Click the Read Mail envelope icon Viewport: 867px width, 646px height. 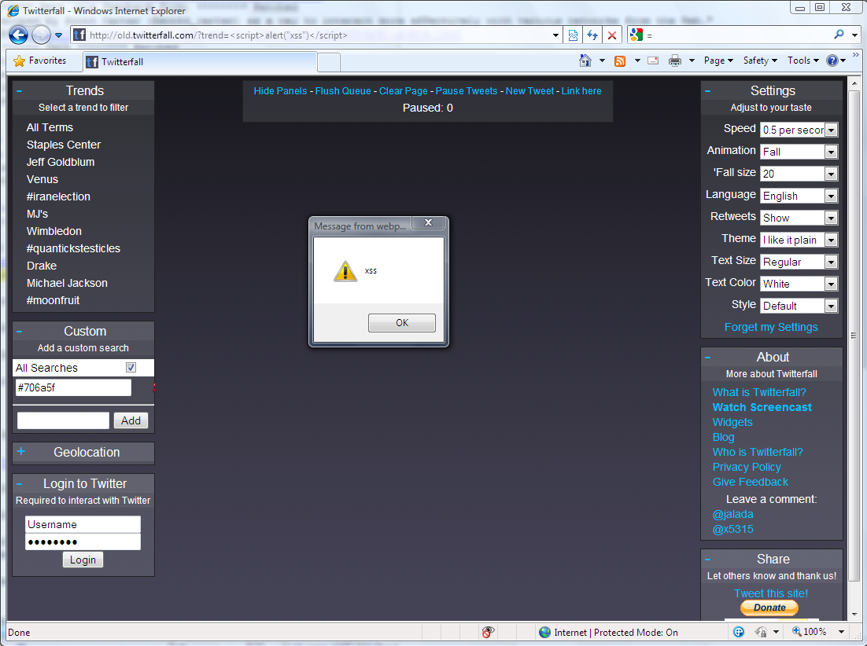[653, 61]
